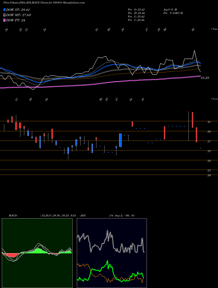Click the white DOW MT legend swatch
218x288 pixels.
[4, 15]
